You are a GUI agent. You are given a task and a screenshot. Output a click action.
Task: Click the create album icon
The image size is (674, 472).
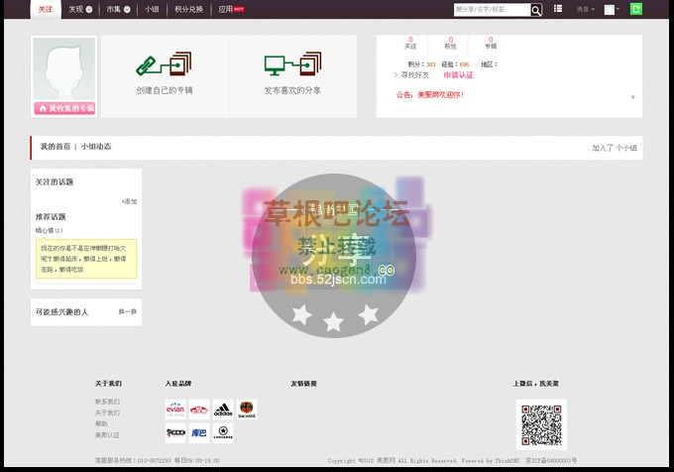coord(164,65)
